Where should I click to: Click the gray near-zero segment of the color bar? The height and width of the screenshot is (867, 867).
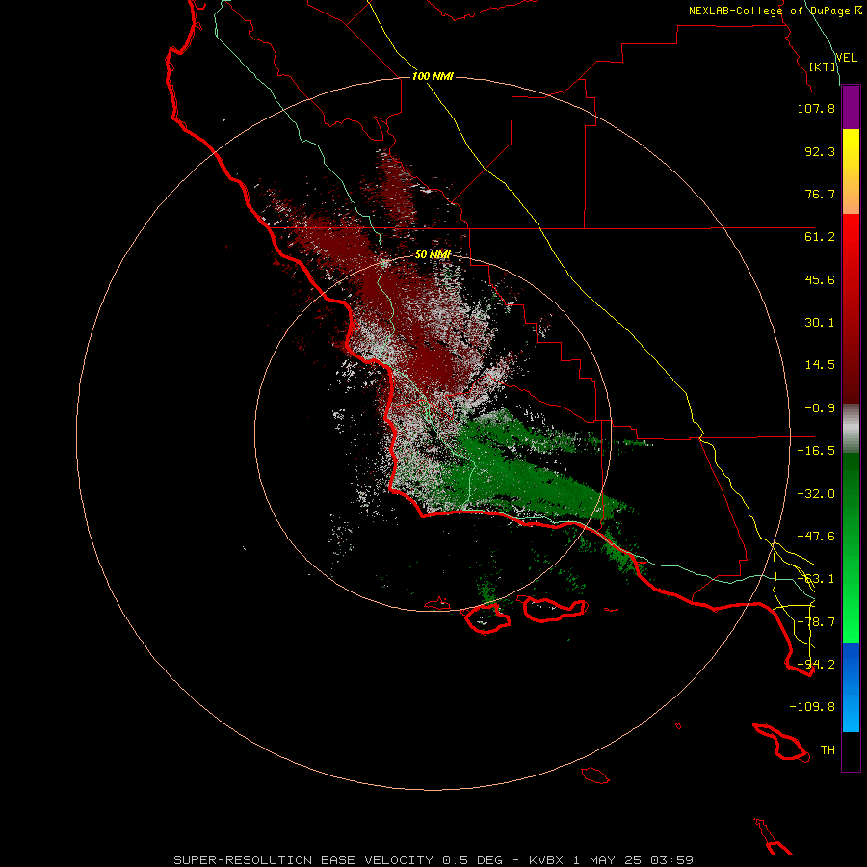[851, 429]
